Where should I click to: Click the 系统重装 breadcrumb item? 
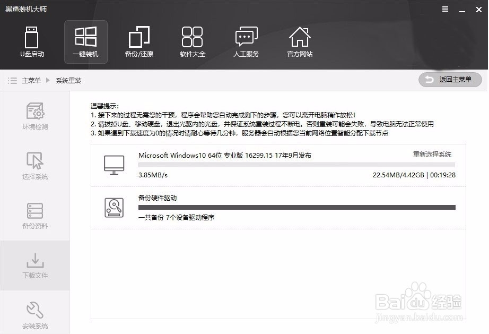pyautogui.click(x=68, y=81)
